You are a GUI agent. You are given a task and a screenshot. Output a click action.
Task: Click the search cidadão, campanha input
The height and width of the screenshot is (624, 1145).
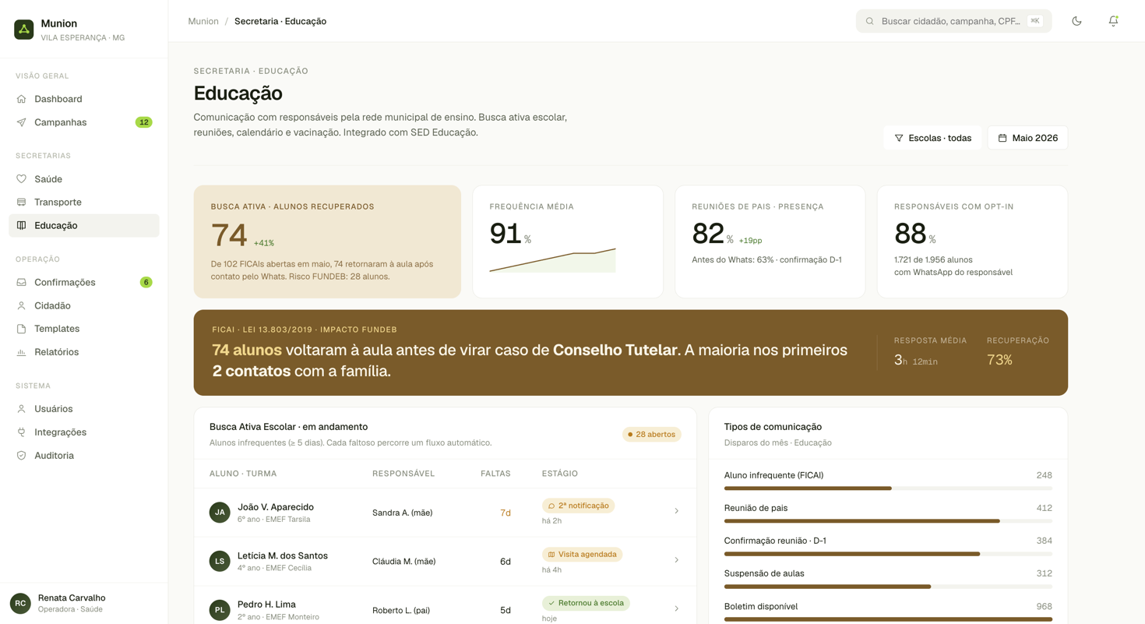[x=953, y=21]
